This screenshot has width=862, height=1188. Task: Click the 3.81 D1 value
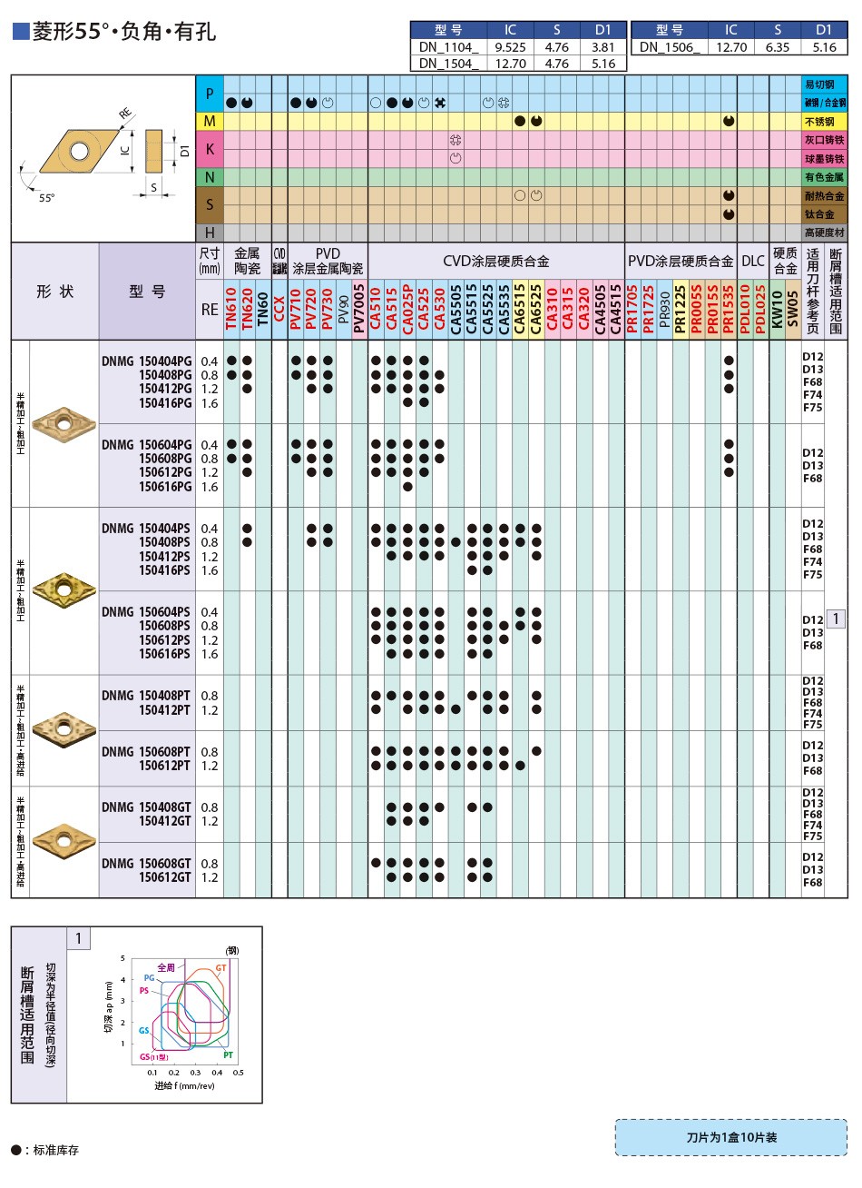(x=602, y=46)
